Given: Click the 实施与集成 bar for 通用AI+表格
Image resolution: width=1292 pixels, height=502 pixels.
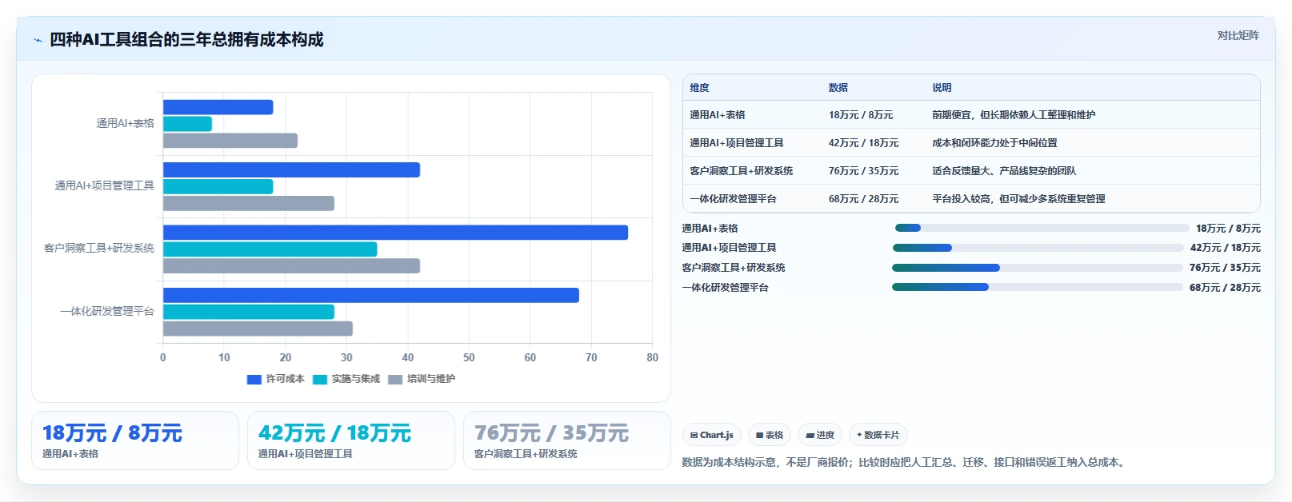Looking at the screenshot, I should (x=187, y=124).
